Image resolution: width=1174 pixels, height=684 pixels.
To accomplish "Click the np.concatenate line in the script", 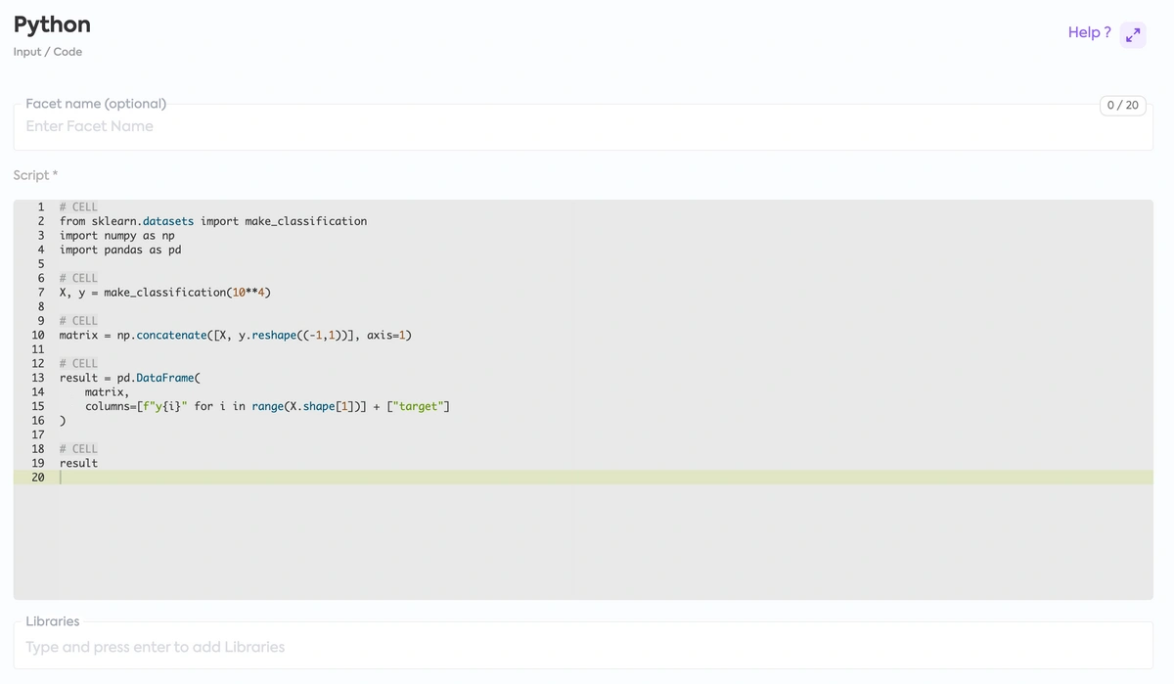I will tap(235, 336).
